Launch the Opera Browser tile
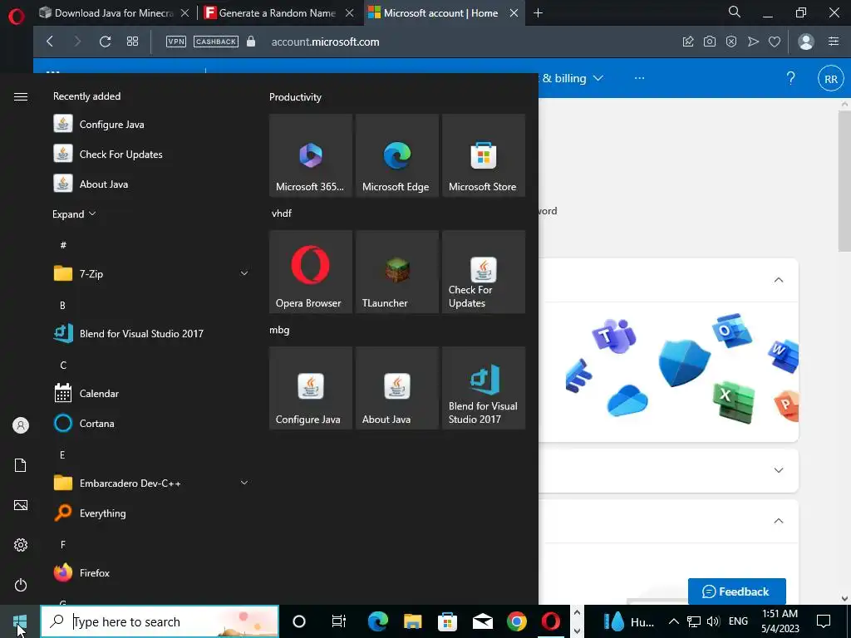This screenshot has width=851, height=638. click(x=311, y=272)
